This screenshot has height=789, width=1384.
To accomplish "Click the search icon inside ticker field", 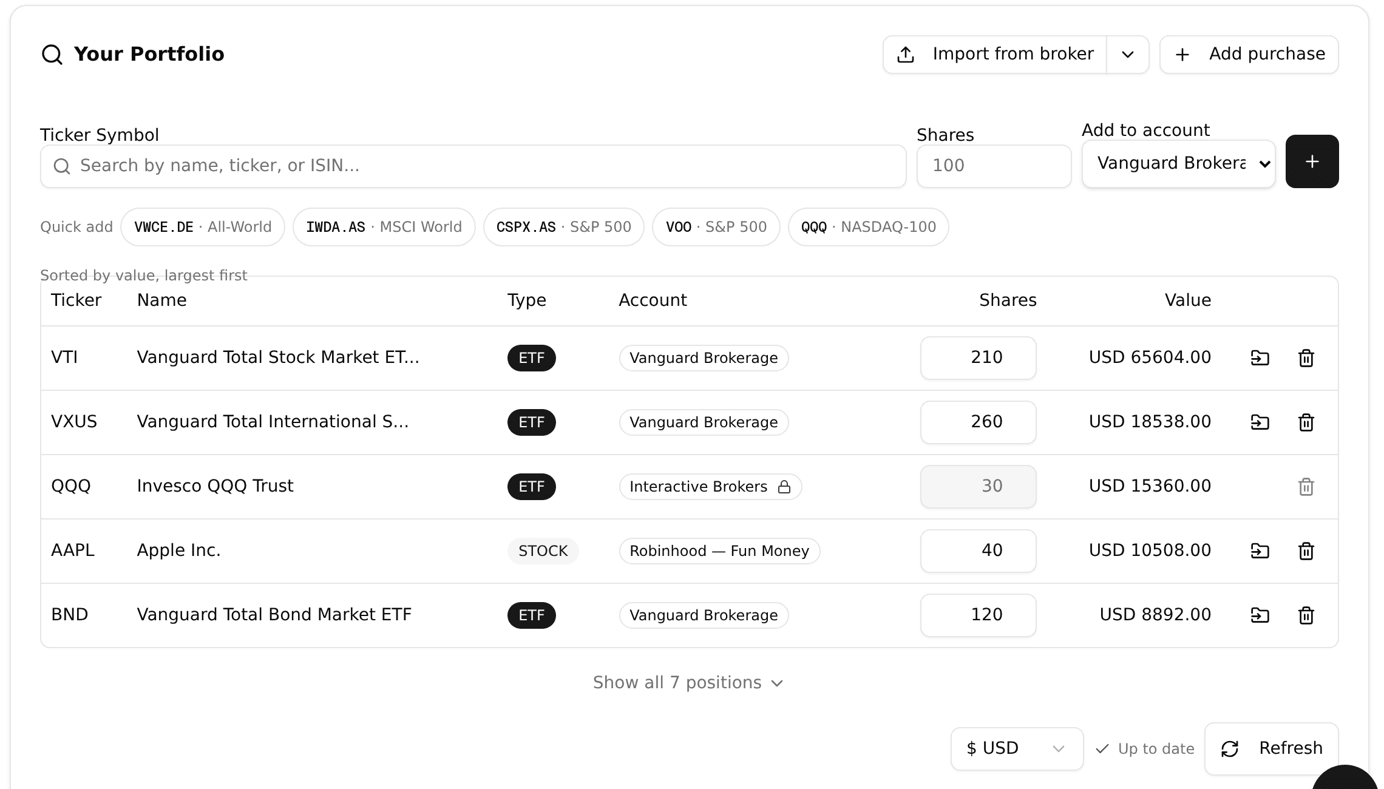I will coord(62,166).
